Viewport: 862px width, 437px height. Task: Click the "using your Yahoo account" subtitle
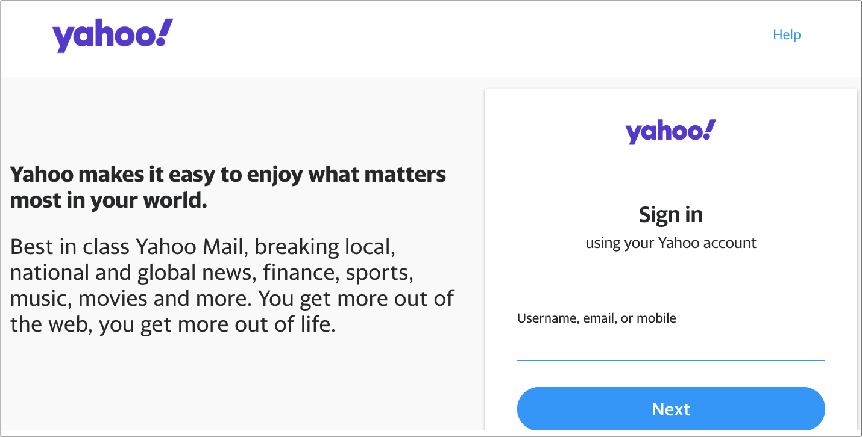[670, 243]
